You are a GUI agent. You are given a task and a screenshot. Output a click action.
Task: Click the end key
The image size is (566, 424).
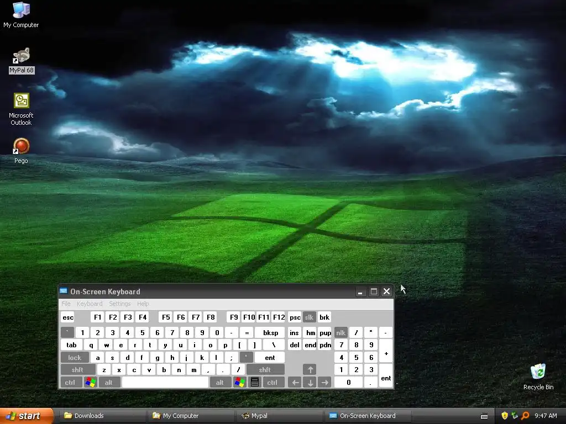[310, 344]
